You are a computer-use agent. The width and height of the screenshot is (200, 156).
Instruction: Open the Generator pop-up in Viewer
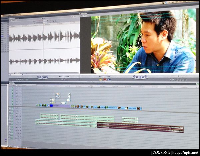coord(66,79)
